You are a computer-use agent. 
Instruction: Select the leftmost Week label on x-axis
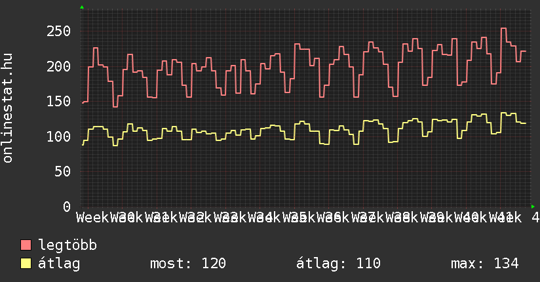coord(93,216)
